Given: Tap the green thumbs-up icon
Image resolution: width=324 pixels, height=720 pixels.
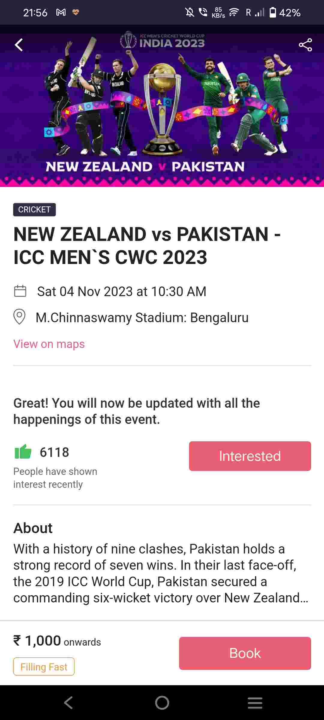Looking at the screenshot, I should point(23,452).
